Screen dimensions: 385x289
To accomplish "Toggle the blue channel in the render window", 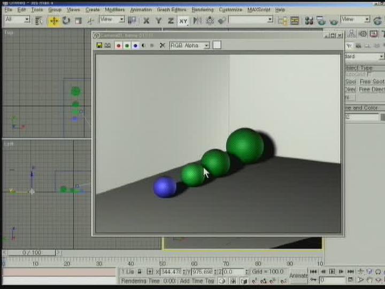I will pyautogui.click(x=135, y=45).
